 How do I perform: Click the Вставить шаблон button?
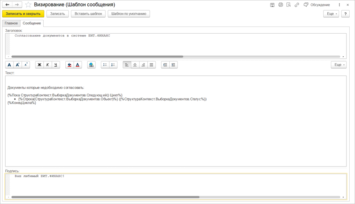pyautogui.click(x=88, y=14)
